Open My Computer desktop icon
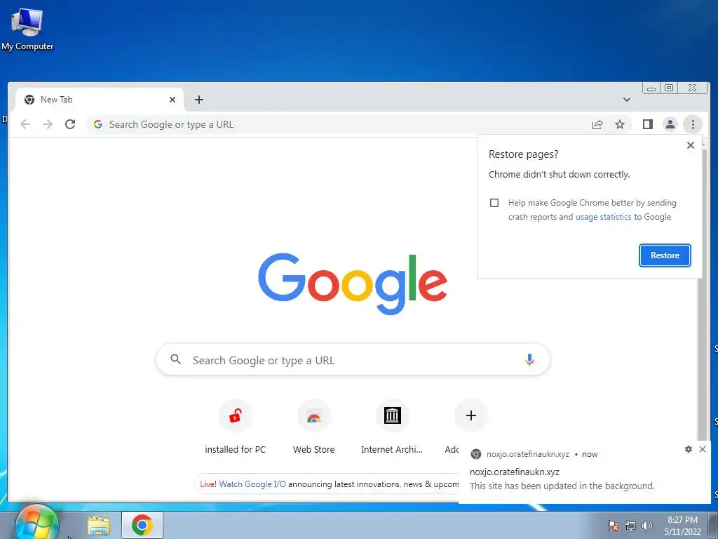718x539 pixels. click(x=27, y=29)
